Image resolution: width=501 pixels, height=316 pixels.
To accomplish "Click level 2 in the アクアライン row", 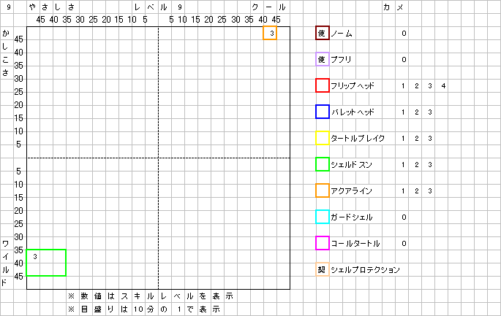I will (417, 191).
